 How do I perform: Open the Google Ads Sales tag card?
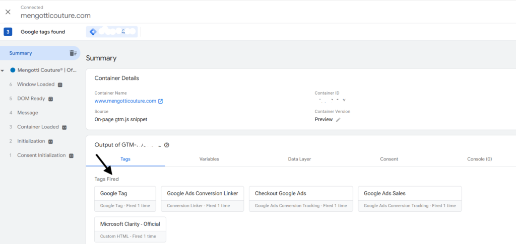pos(410,199)
